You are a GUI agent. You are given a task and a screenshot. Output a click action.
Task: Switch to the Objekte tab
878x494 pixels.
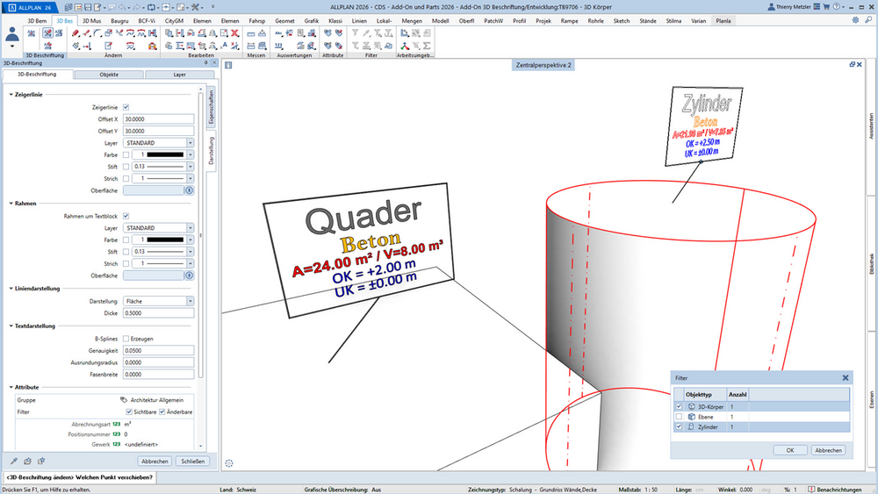[109, 75]
